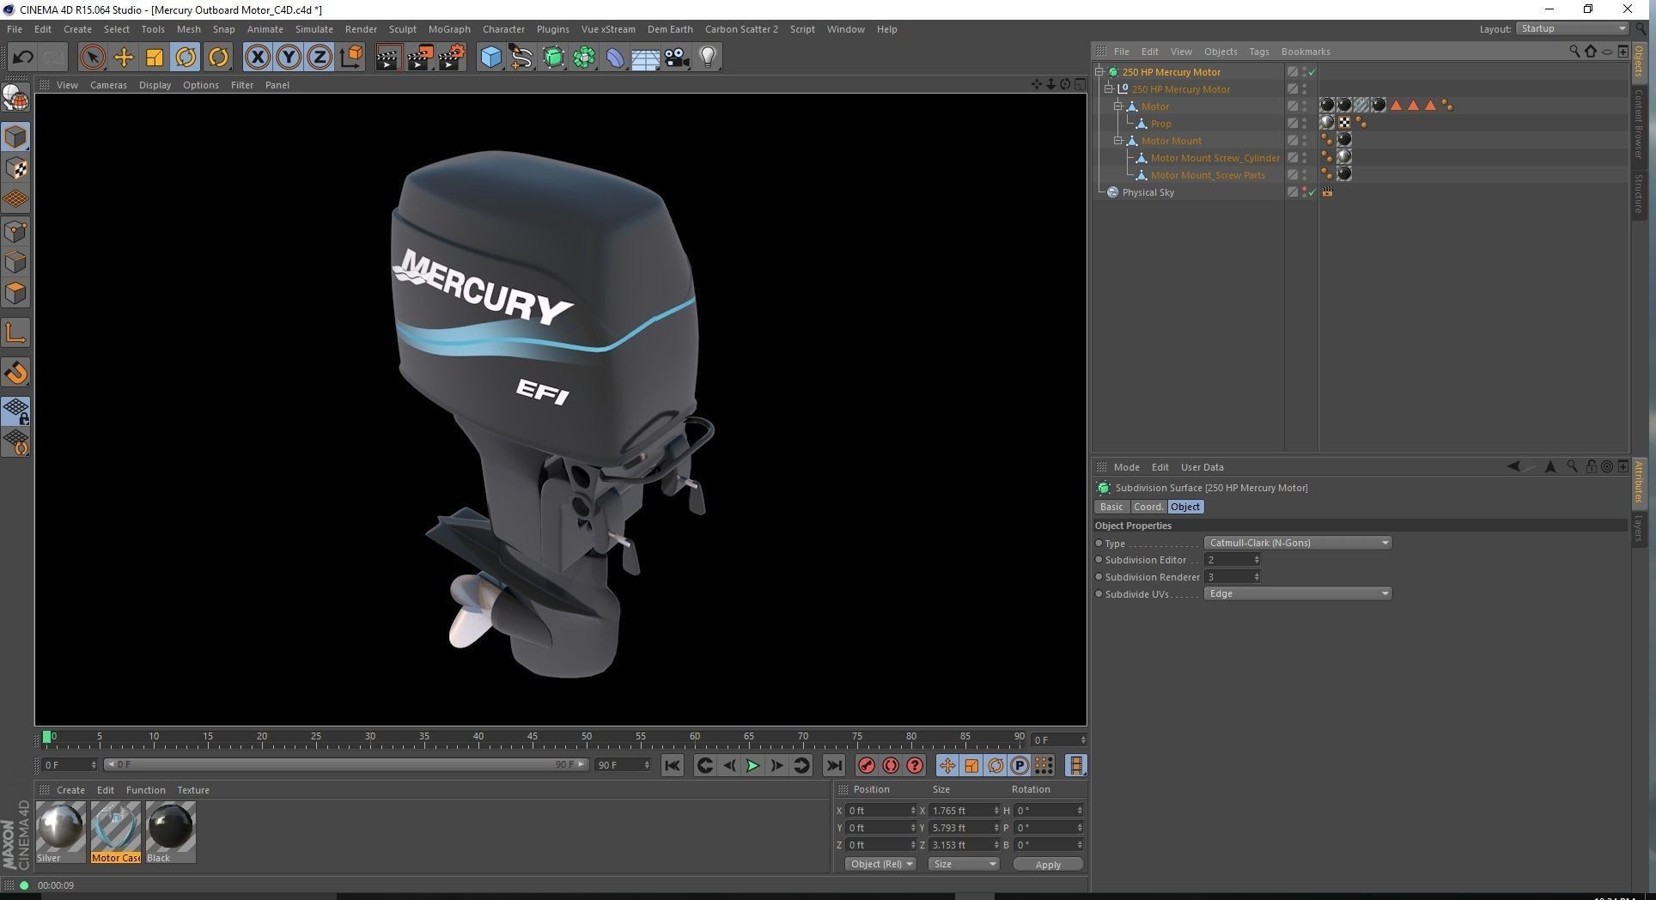The image size is (1656, 900).
Task: Enable Points mode
Action: tap(15, 231)
